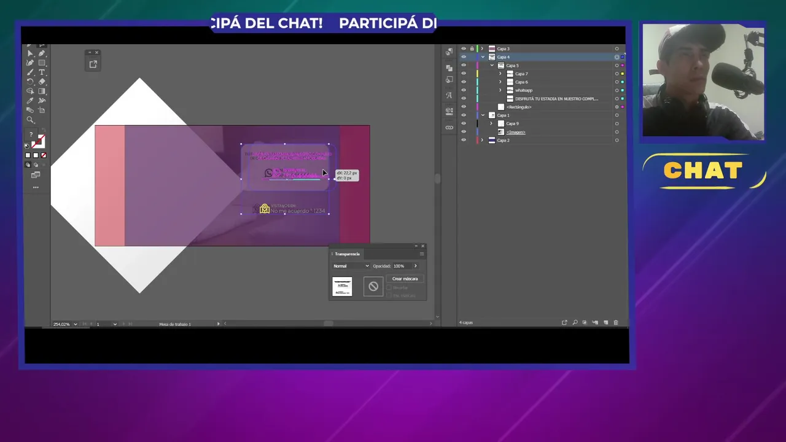The height and width of the screenshot is (442, 786).
Task: Select the Zoom magnifier tool
Action: point(30,119)
